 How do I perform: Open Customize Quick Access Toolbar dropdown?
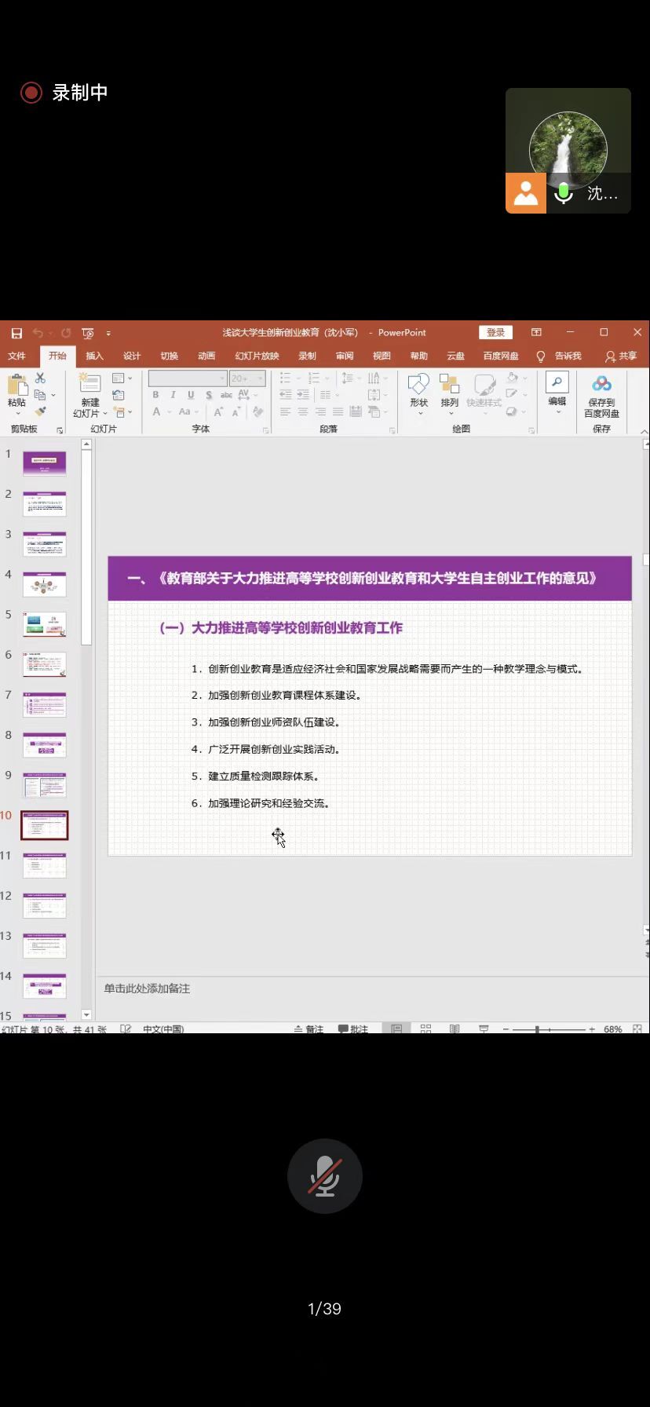[x=108, y=333]
